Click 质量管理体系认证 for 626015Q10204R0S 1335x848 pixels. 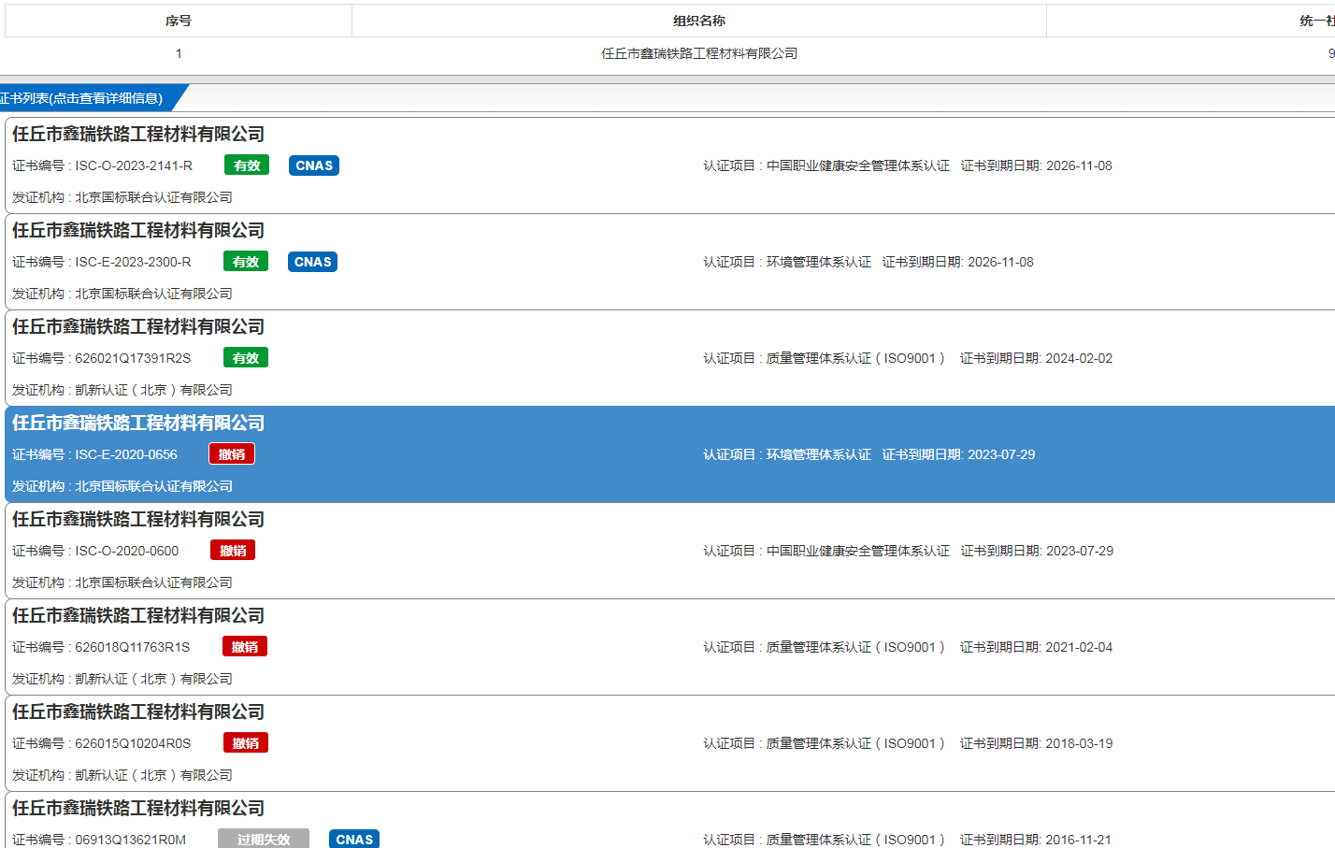coord(855,743)
